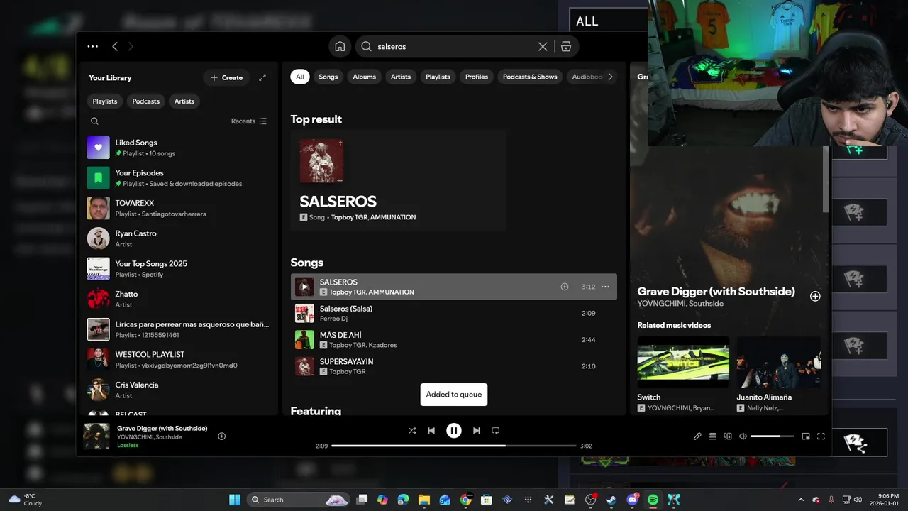
Task: Open Your Episodes in the library
Action: [x=177, y=178]
